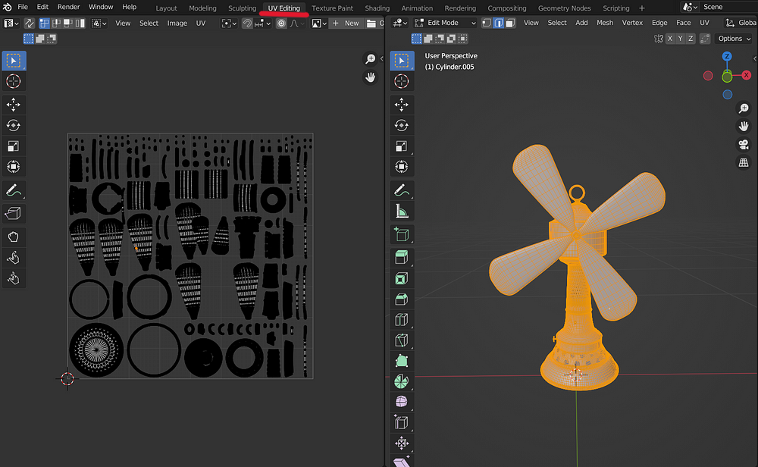Switch UV selection to Face mode
This screenshot has width=758, height=467.
point(67,24)
